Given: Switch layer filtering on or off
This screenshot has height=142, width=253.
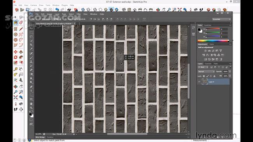Looking at the screenshot, I should point(230,67).
